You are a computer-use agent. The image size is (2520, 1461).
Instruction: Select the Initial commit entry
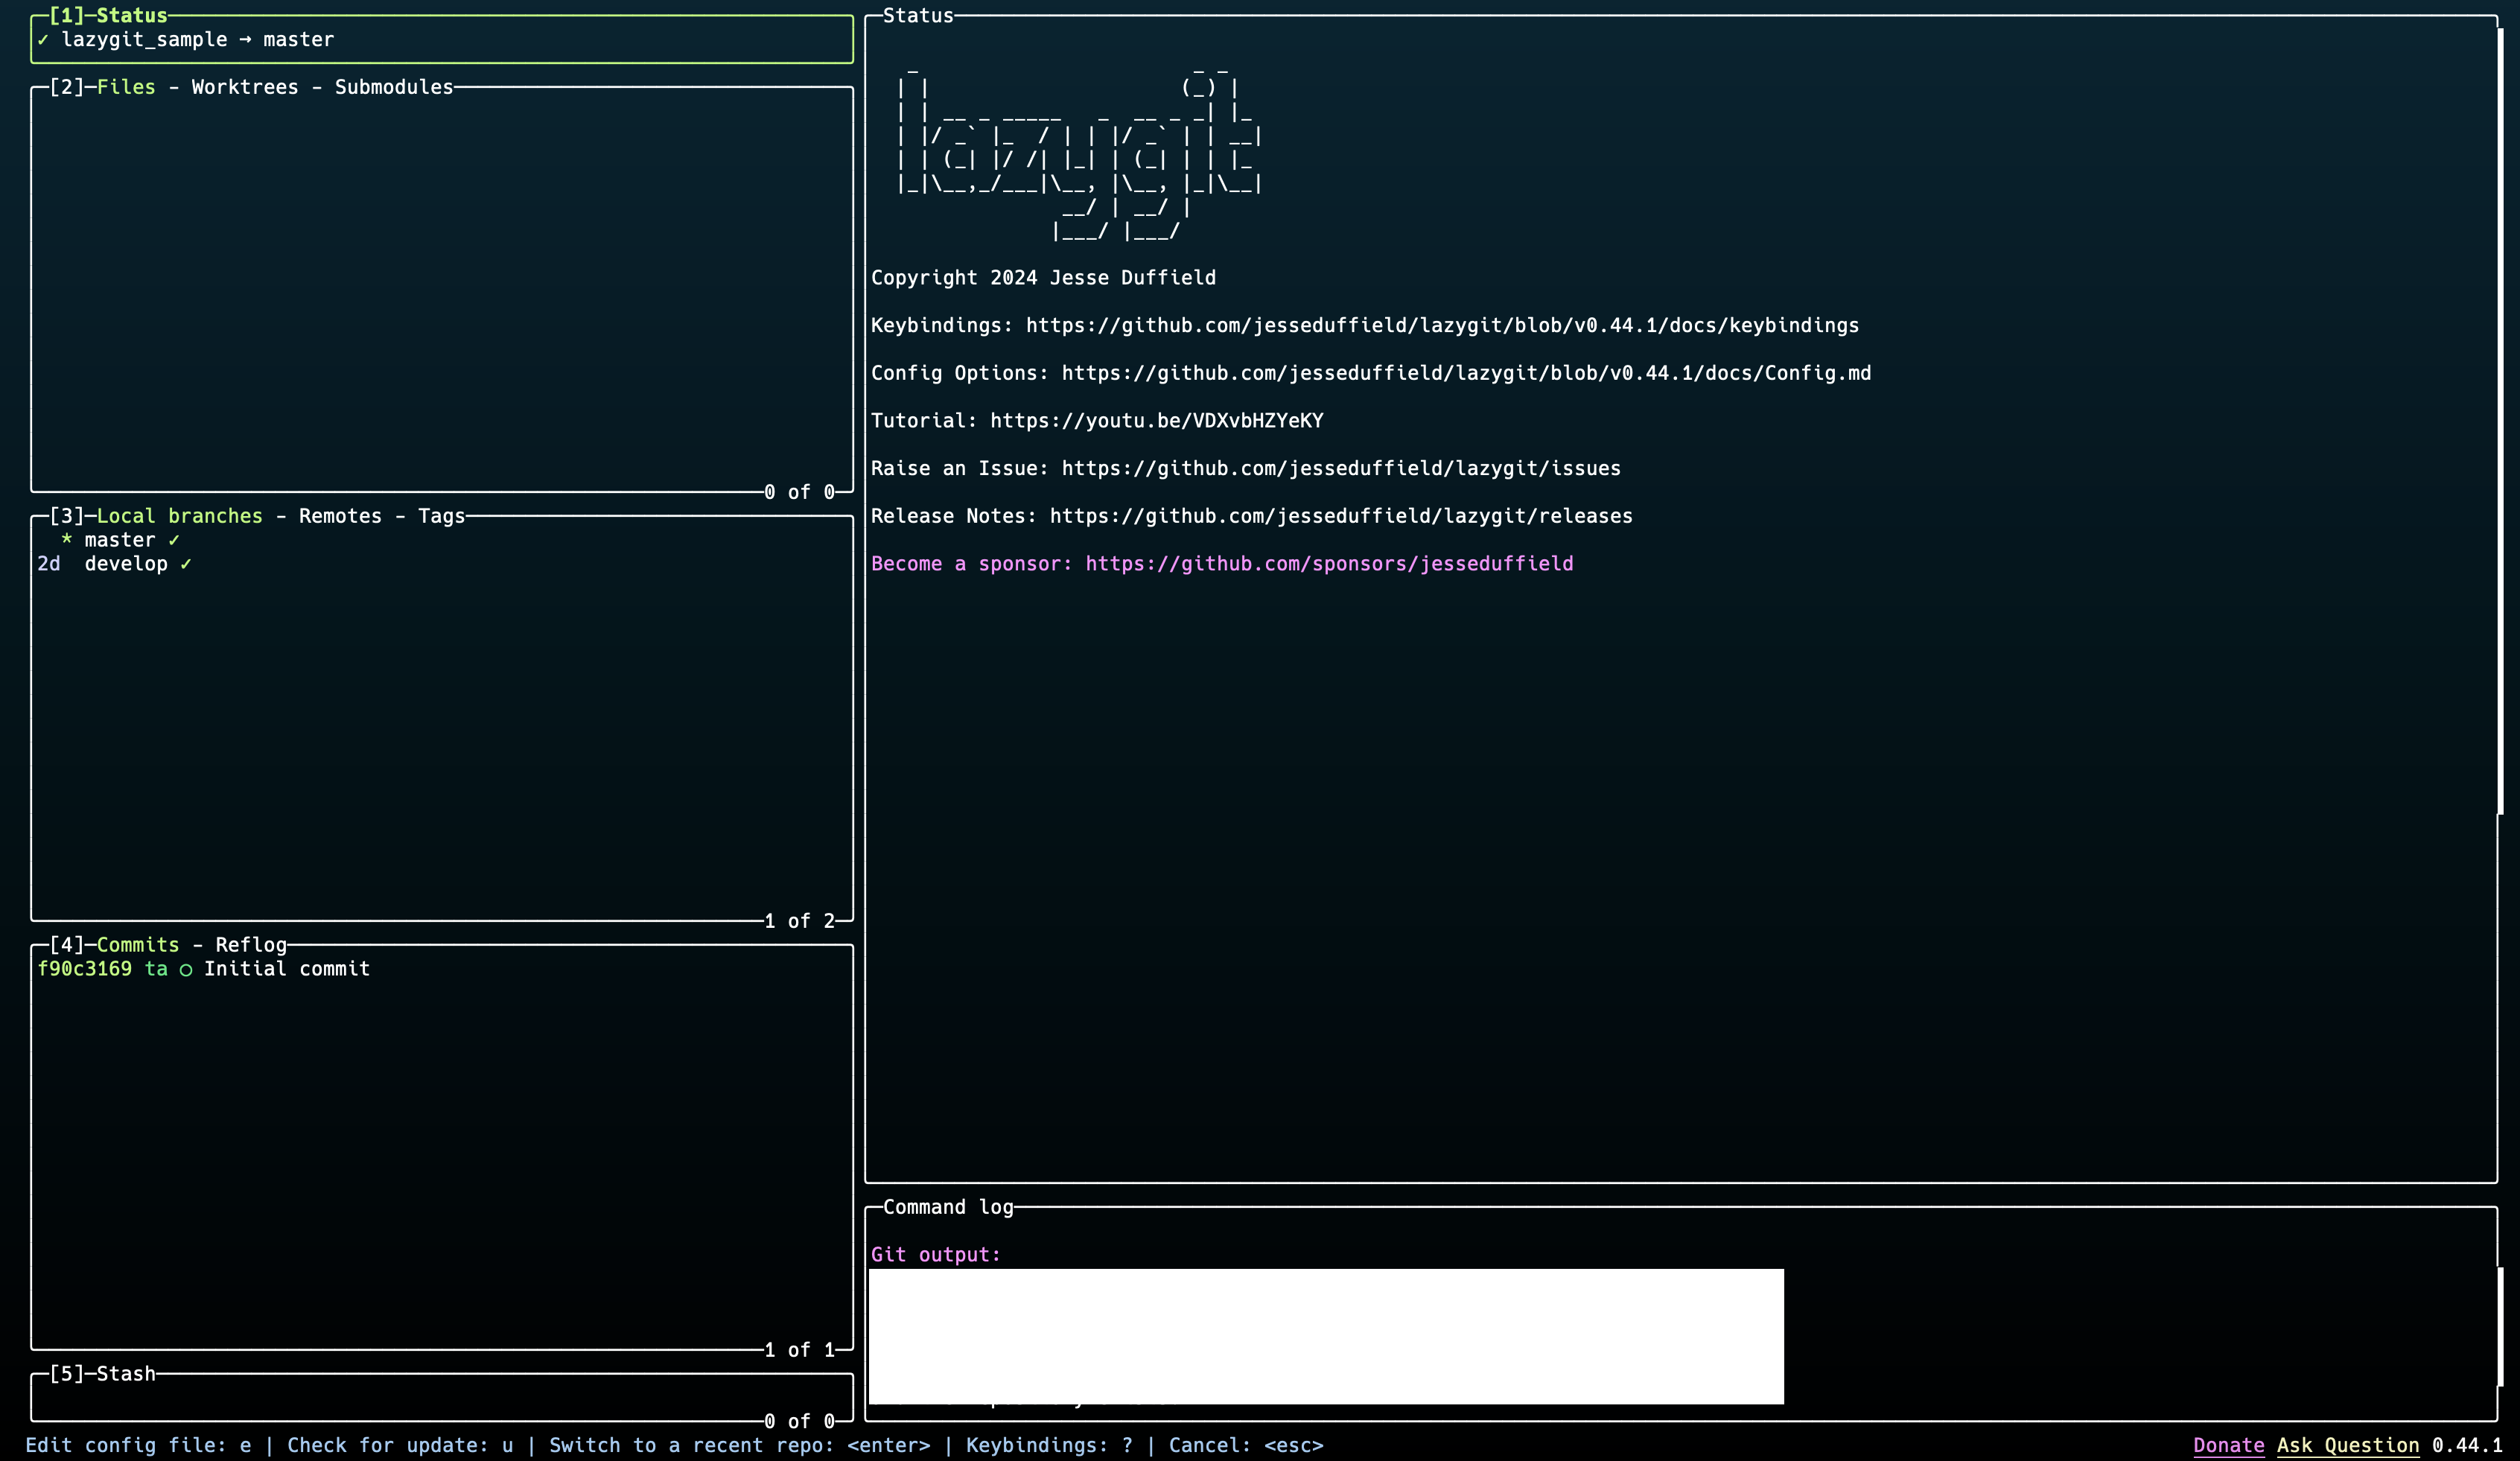287,968
